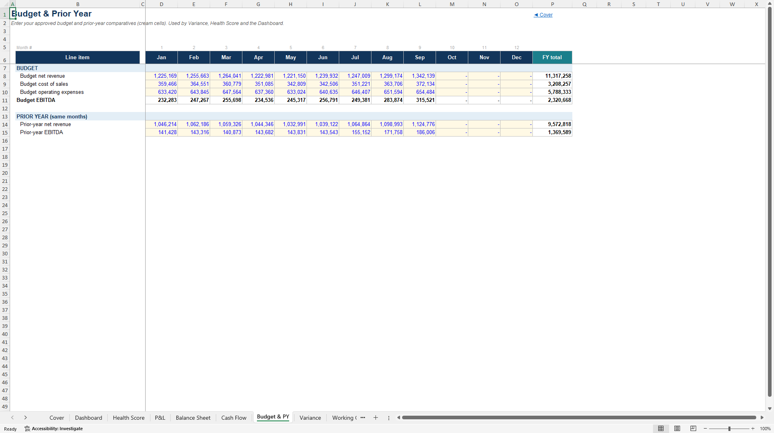
Task: Select the Budget EBITDA label
Action: (36, 100)
